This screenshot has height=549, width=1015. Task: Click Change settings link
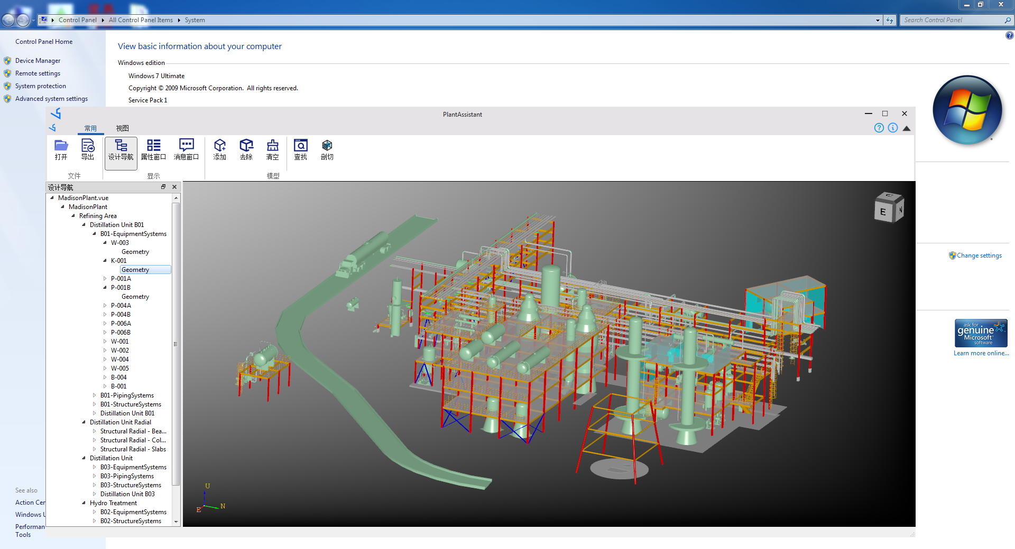979,255
